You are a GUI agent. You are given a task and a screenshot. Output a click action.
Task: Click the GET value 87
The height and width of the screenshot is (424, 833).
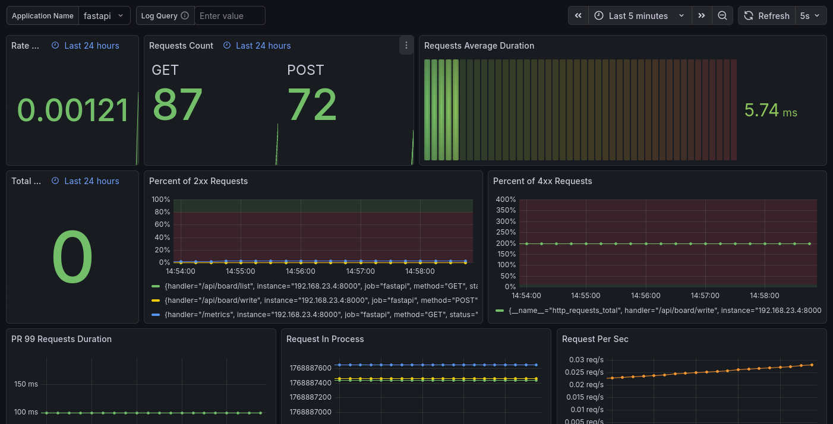point(178,105)
